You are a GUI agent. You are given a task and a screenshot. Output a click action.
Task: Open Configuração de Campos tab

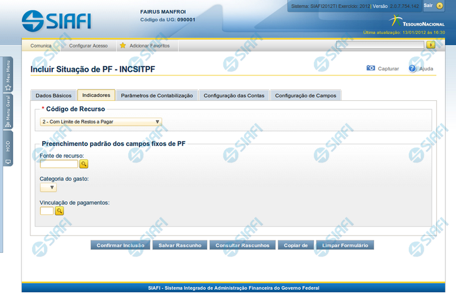tap(306, 96)
